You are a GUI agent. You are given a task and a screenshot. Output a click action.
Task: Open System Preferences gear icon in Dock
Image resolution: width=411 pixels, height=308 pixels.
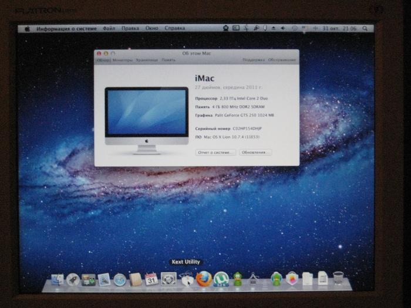click(x=169, y=279)
